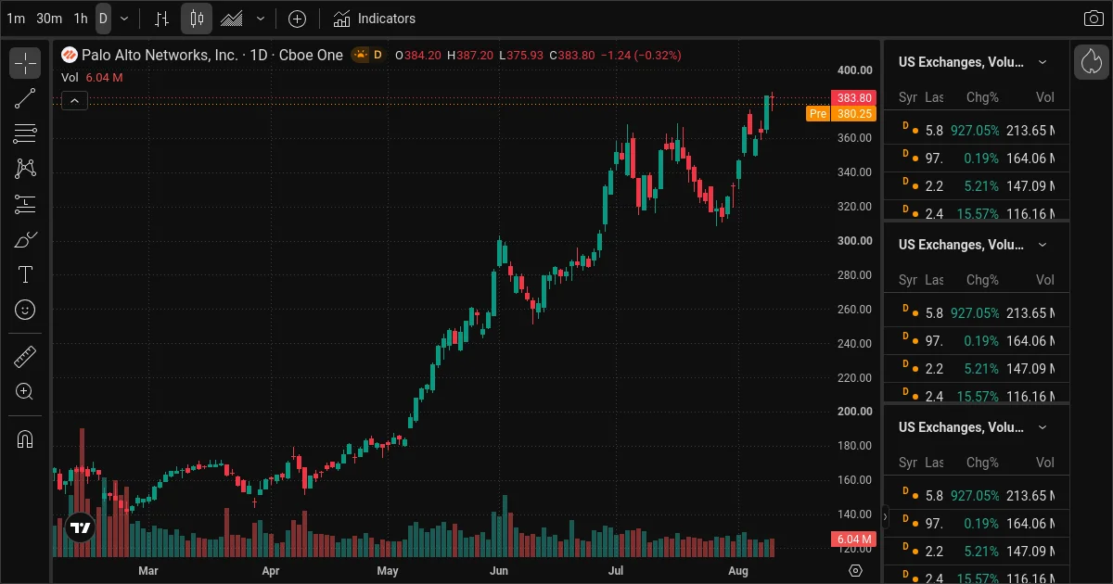Click the delayed data D badge in chart legend
Image resolution: width=1113 pixels, height=584 pixels.
(377, 56)
